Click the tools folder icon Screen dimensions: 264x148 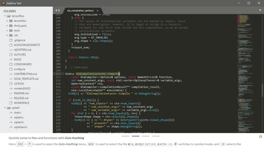11,30
